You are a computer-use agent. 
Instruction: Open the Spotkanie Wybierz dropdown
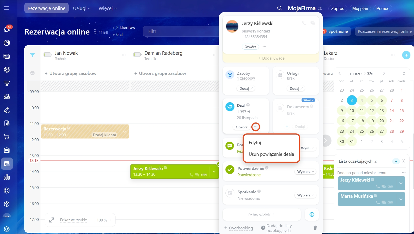305,195
